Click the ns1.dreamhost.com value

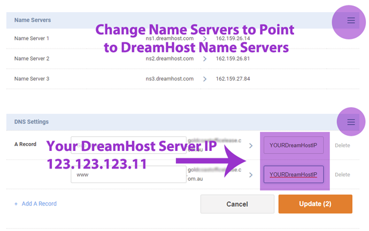[x=169, y=38]
